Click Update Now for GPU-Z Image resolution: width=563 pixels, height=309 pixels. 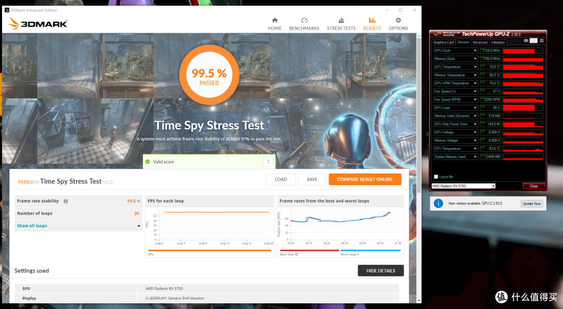pyautogui.click(x=531, y=204)
